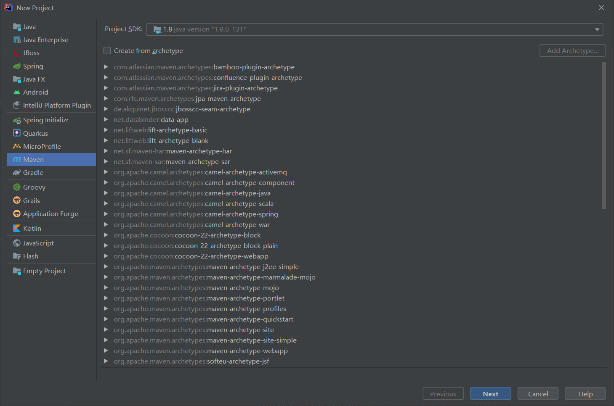Expand lift-archetype-basic node
The width and height of the screenshot is (614, 406).
click(106, 130)
